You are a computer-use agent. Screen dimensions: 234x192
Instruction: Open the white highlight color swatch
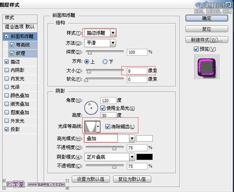[x=145, y=139]
